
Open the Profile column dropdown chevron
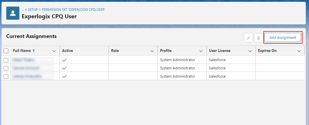pyautogui.click(x=201, y=51)
